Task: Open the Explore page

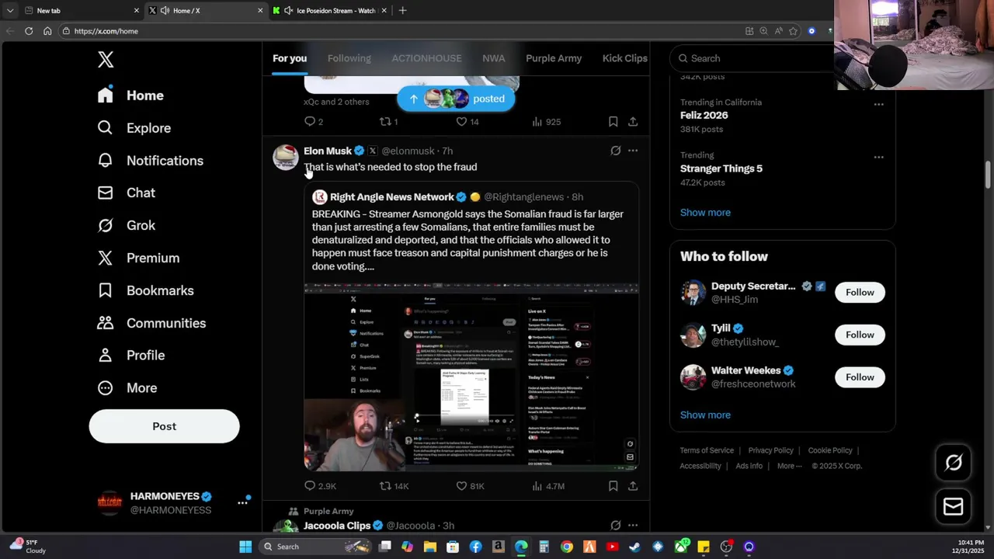Action: [134, 128]
